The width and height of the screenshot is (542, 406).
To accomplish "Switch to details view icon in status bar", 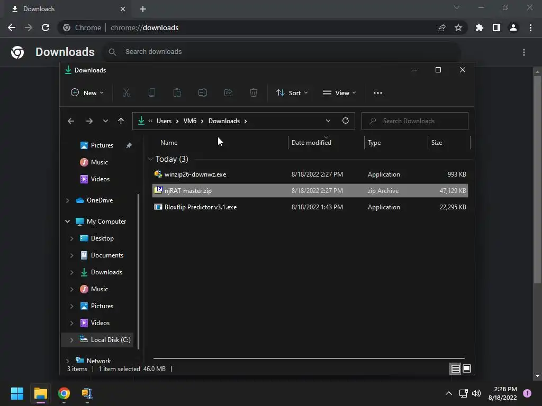I will (456, 368).
